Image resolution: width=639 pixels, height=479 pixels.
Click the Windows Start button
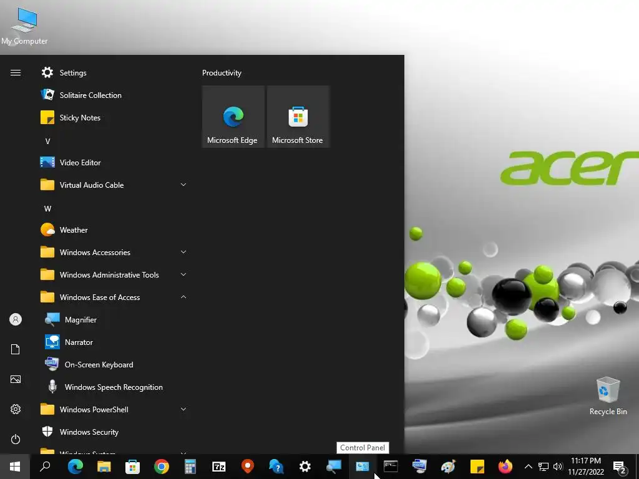(15, 467)
